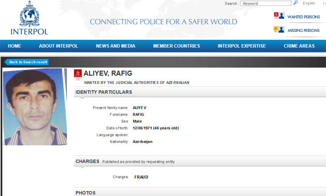Click CONNECTING POLICE FOR A SAFER WORLD slogan

coord(163,22)
